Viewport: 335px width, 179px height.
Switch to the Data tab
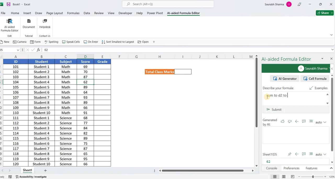point(87,13)
